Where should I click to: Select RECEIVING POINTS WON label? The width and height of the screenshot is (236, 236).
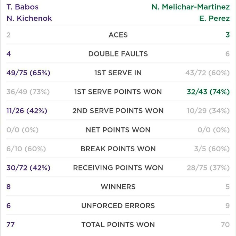118,168
